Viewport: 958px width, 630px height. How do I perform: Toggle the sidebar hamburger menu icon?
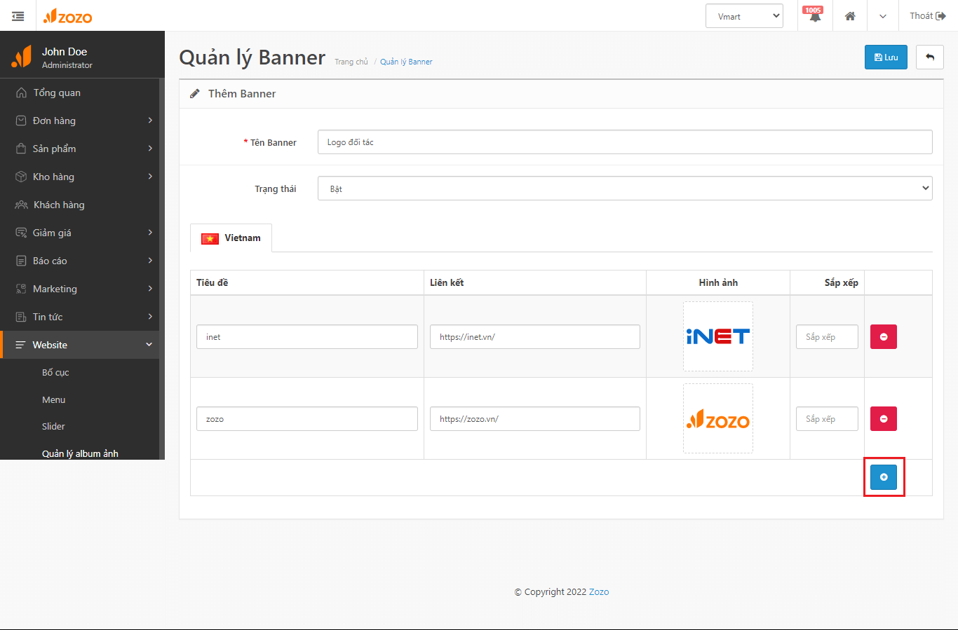pyautogui.click(x=18, y=16)
